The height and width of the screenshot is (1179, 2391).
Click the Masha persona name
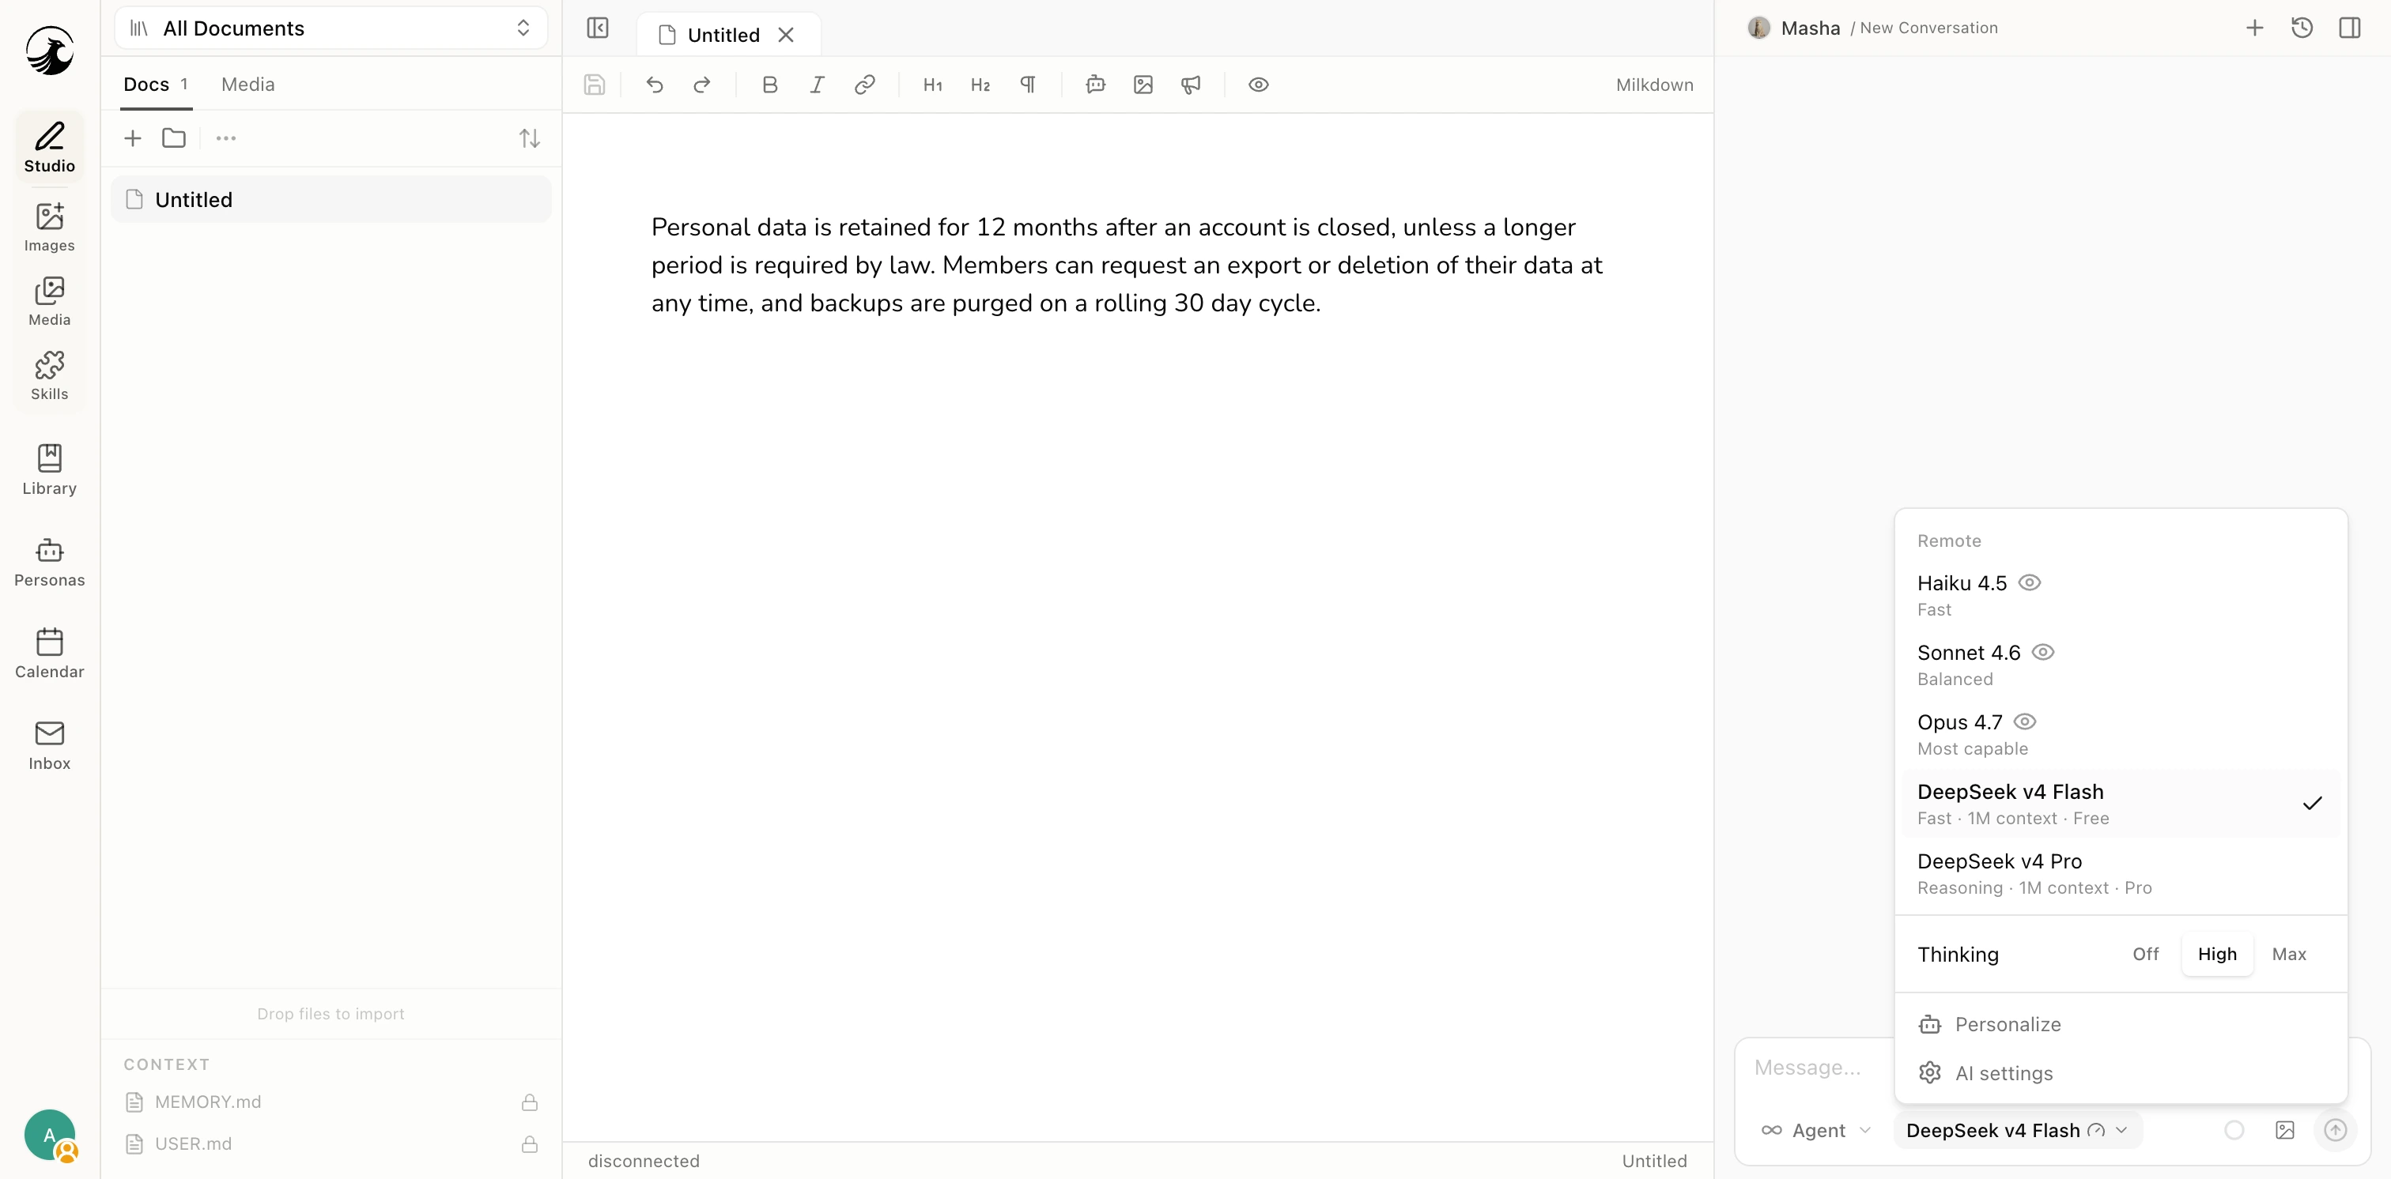coord(1810,28)
